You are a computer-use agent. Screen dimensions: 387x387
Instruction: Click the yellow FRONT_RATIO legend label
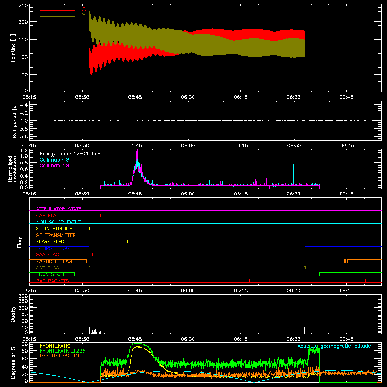coord(55,346)
